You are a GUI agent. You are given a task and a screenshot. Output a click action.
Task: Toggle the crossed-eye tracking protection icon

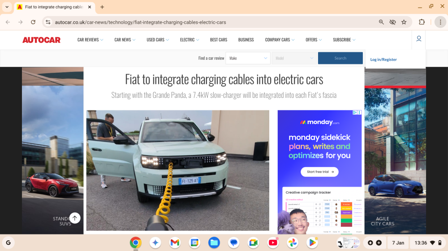coord(392,22)
